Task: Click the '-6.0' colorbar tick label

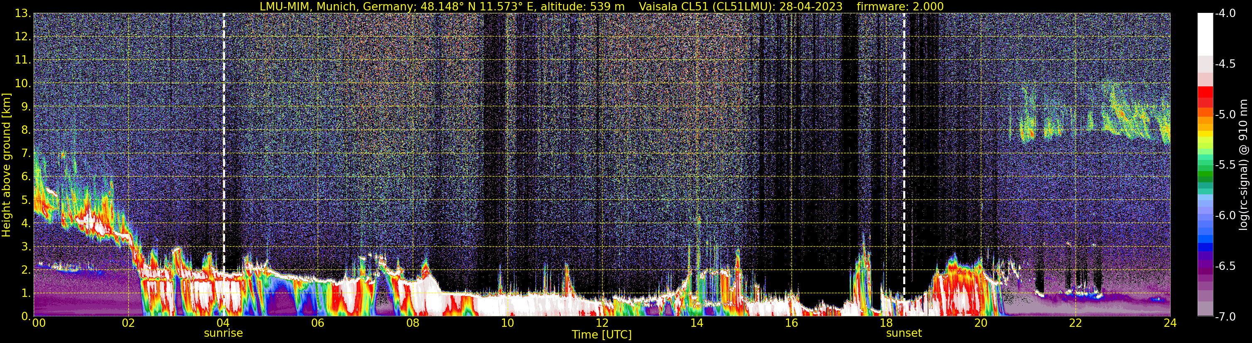Action: [1225, 215]
